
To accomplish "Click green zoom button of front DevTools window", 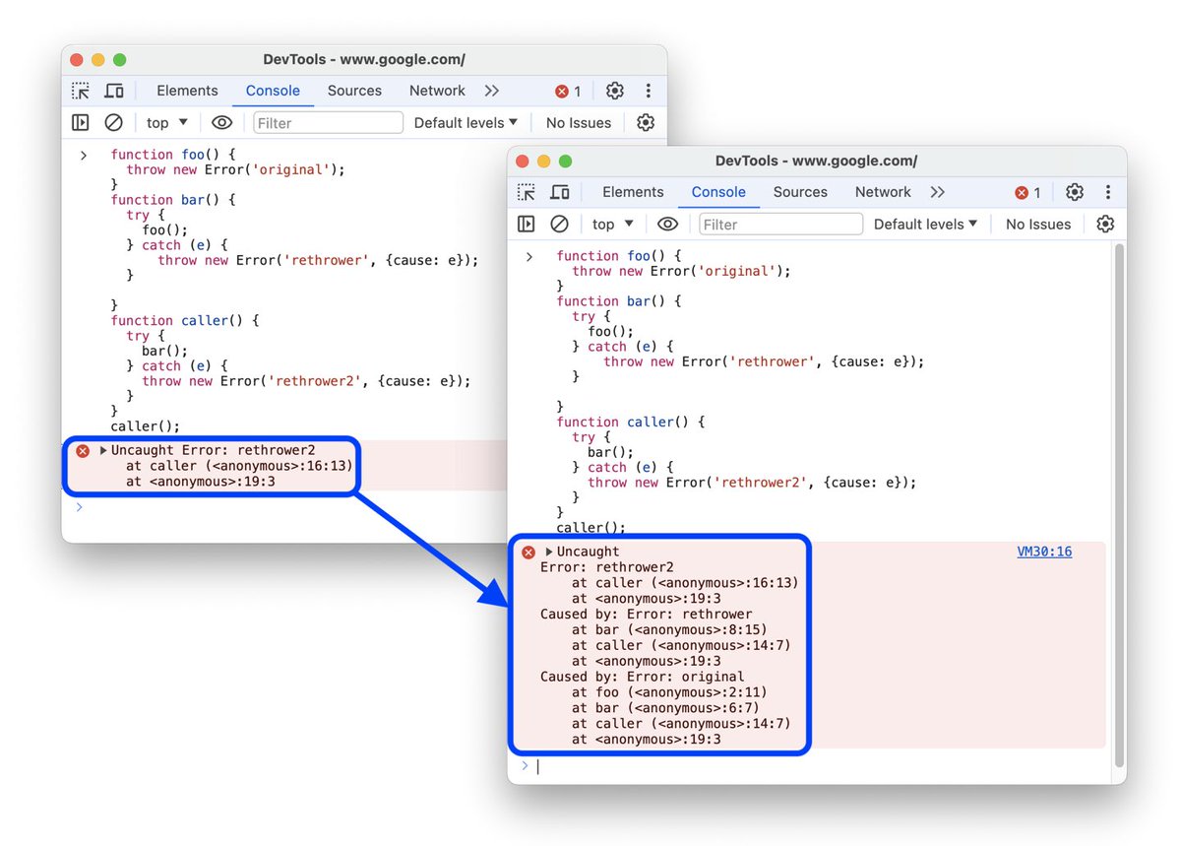I will coord(565,162).
